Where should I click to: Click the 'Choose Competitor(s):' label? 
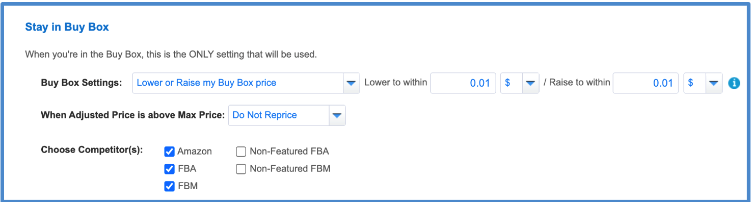(x=92, y=150)
